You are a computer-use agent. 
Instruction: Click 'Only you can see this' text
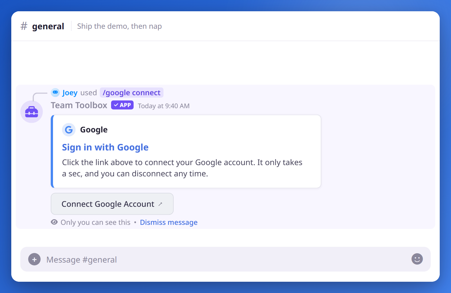(96, 222)
